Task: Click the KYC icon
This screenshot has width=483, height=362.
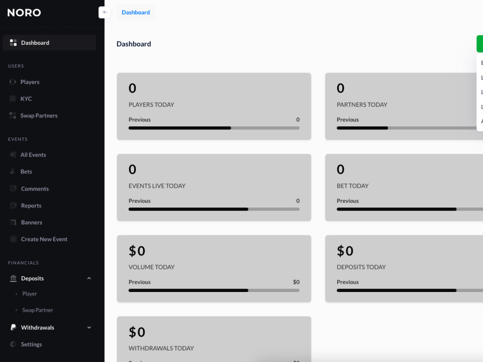Action: click(13, 99)
